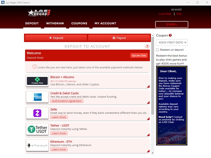
Task: Click the scrollbar down arrow
Action: tap(153, 153)
